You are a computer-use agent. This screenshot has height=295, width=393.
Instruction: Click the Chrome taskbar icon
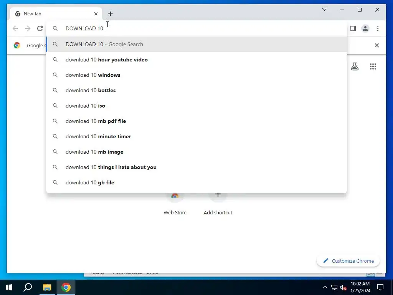pos(66,287)
